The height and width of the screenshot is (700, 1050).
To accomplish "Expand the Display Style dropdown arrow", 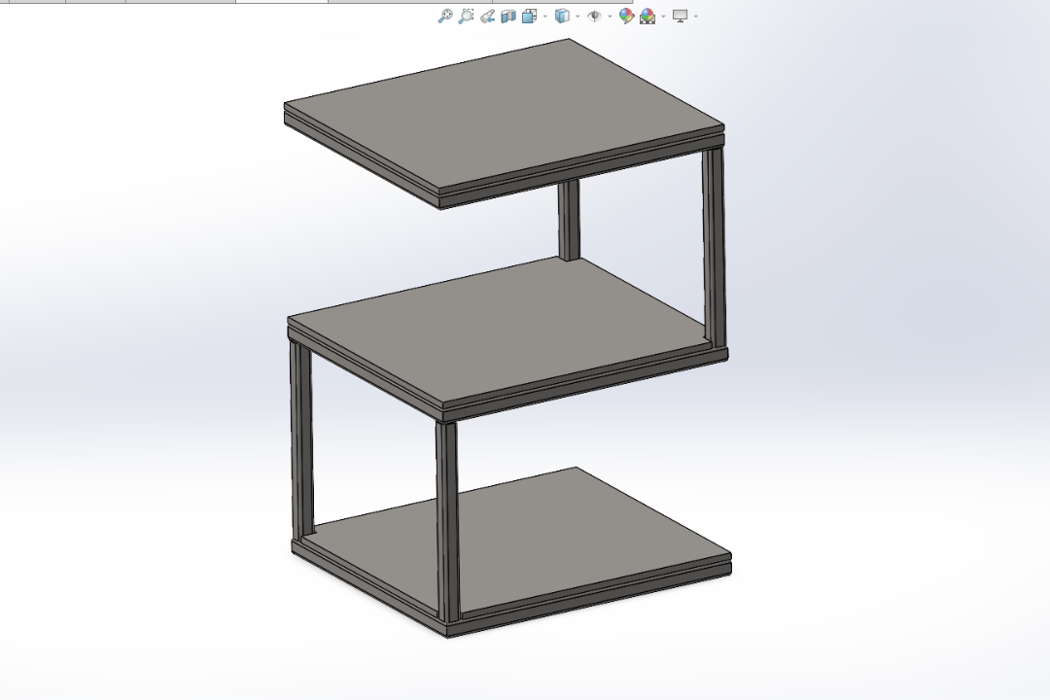I will click(x=577, y=17).
